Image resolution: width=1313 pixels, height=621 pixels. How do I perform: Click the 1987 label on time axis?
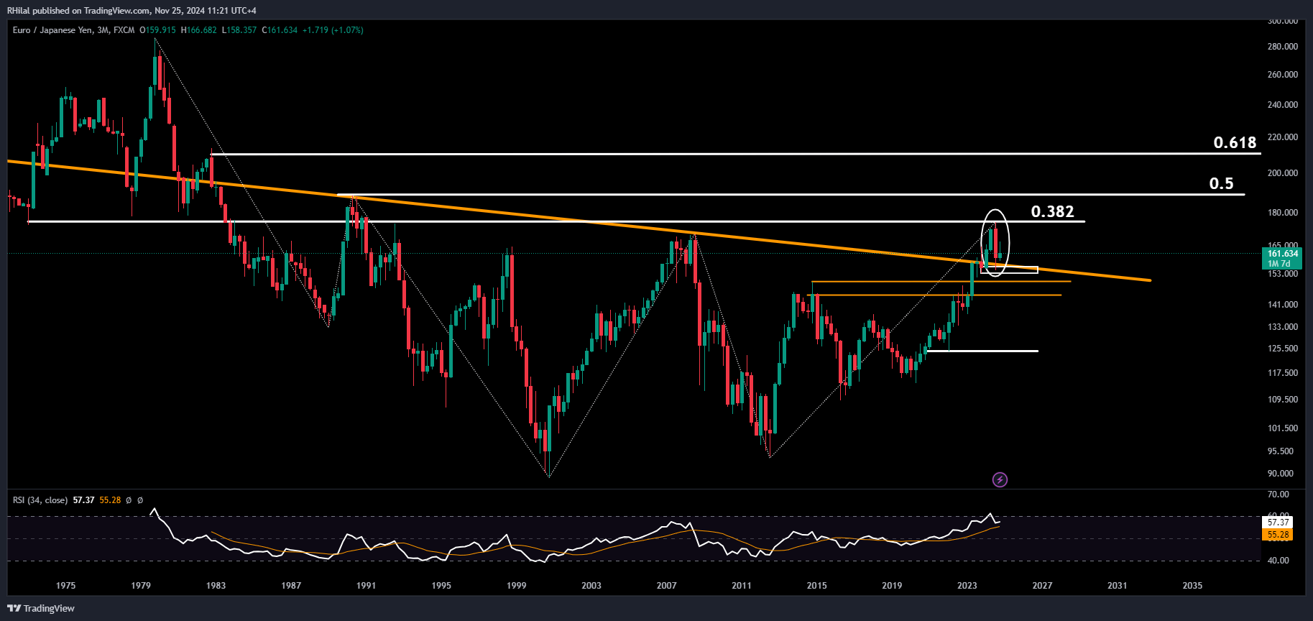[291, 586]
